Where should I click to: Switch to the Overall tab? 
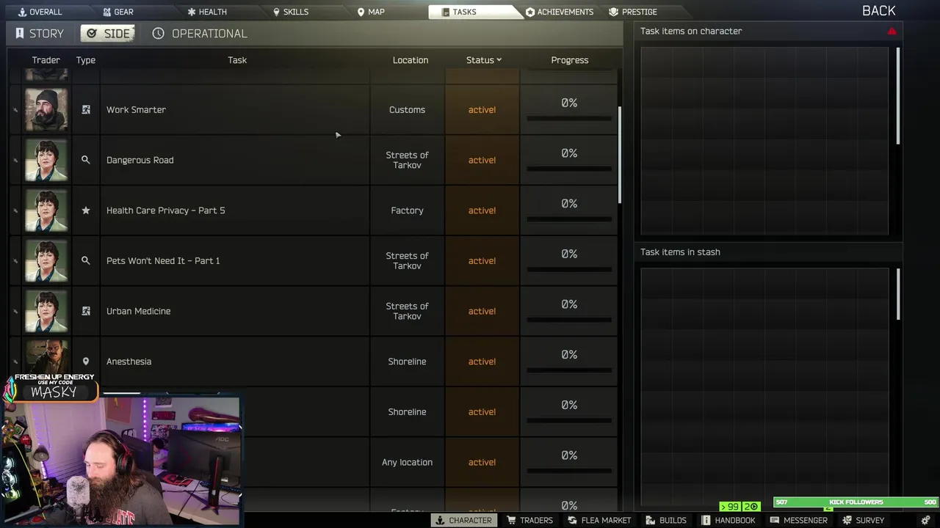[x=40, y=12]
